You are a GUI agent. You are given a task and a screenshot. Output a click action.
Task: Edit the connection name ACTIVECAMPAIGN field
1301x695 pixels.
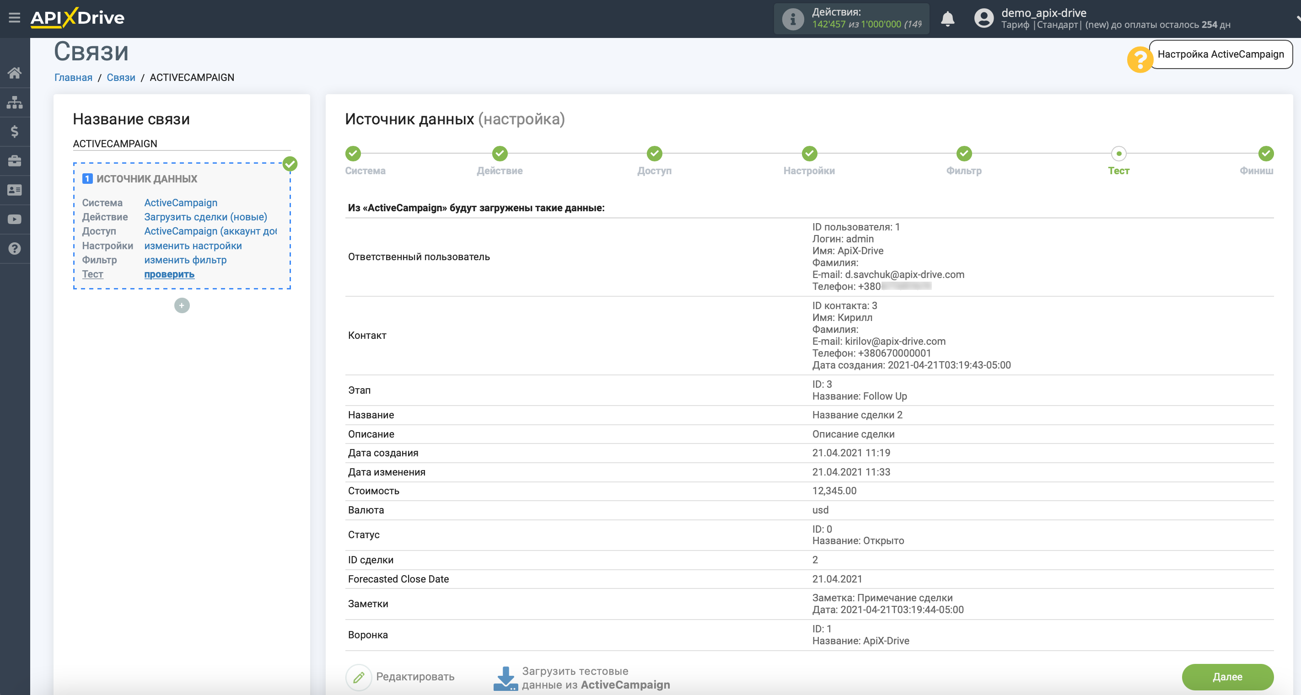pos(182,143)
